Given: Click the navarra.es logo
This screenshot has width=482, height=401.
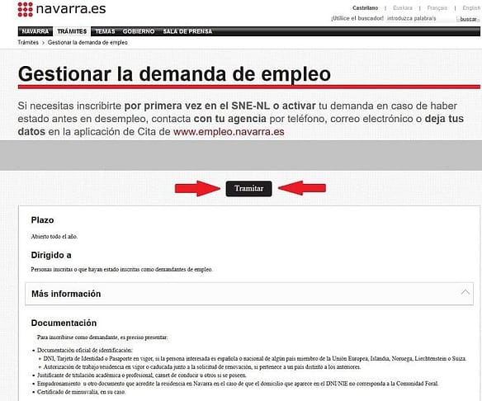Looking at the screenshot, I should pos(62,9).
